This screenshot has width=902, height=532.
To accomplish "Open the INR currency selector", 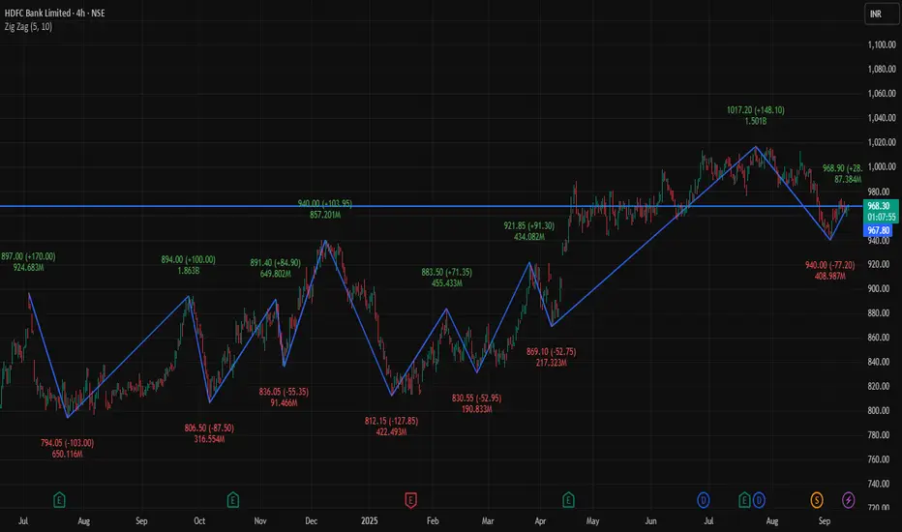I will click(x=882, y=14).
